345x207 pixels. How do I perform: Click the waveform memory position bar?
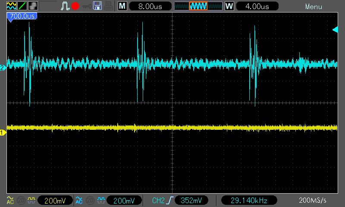click(198, 6)
